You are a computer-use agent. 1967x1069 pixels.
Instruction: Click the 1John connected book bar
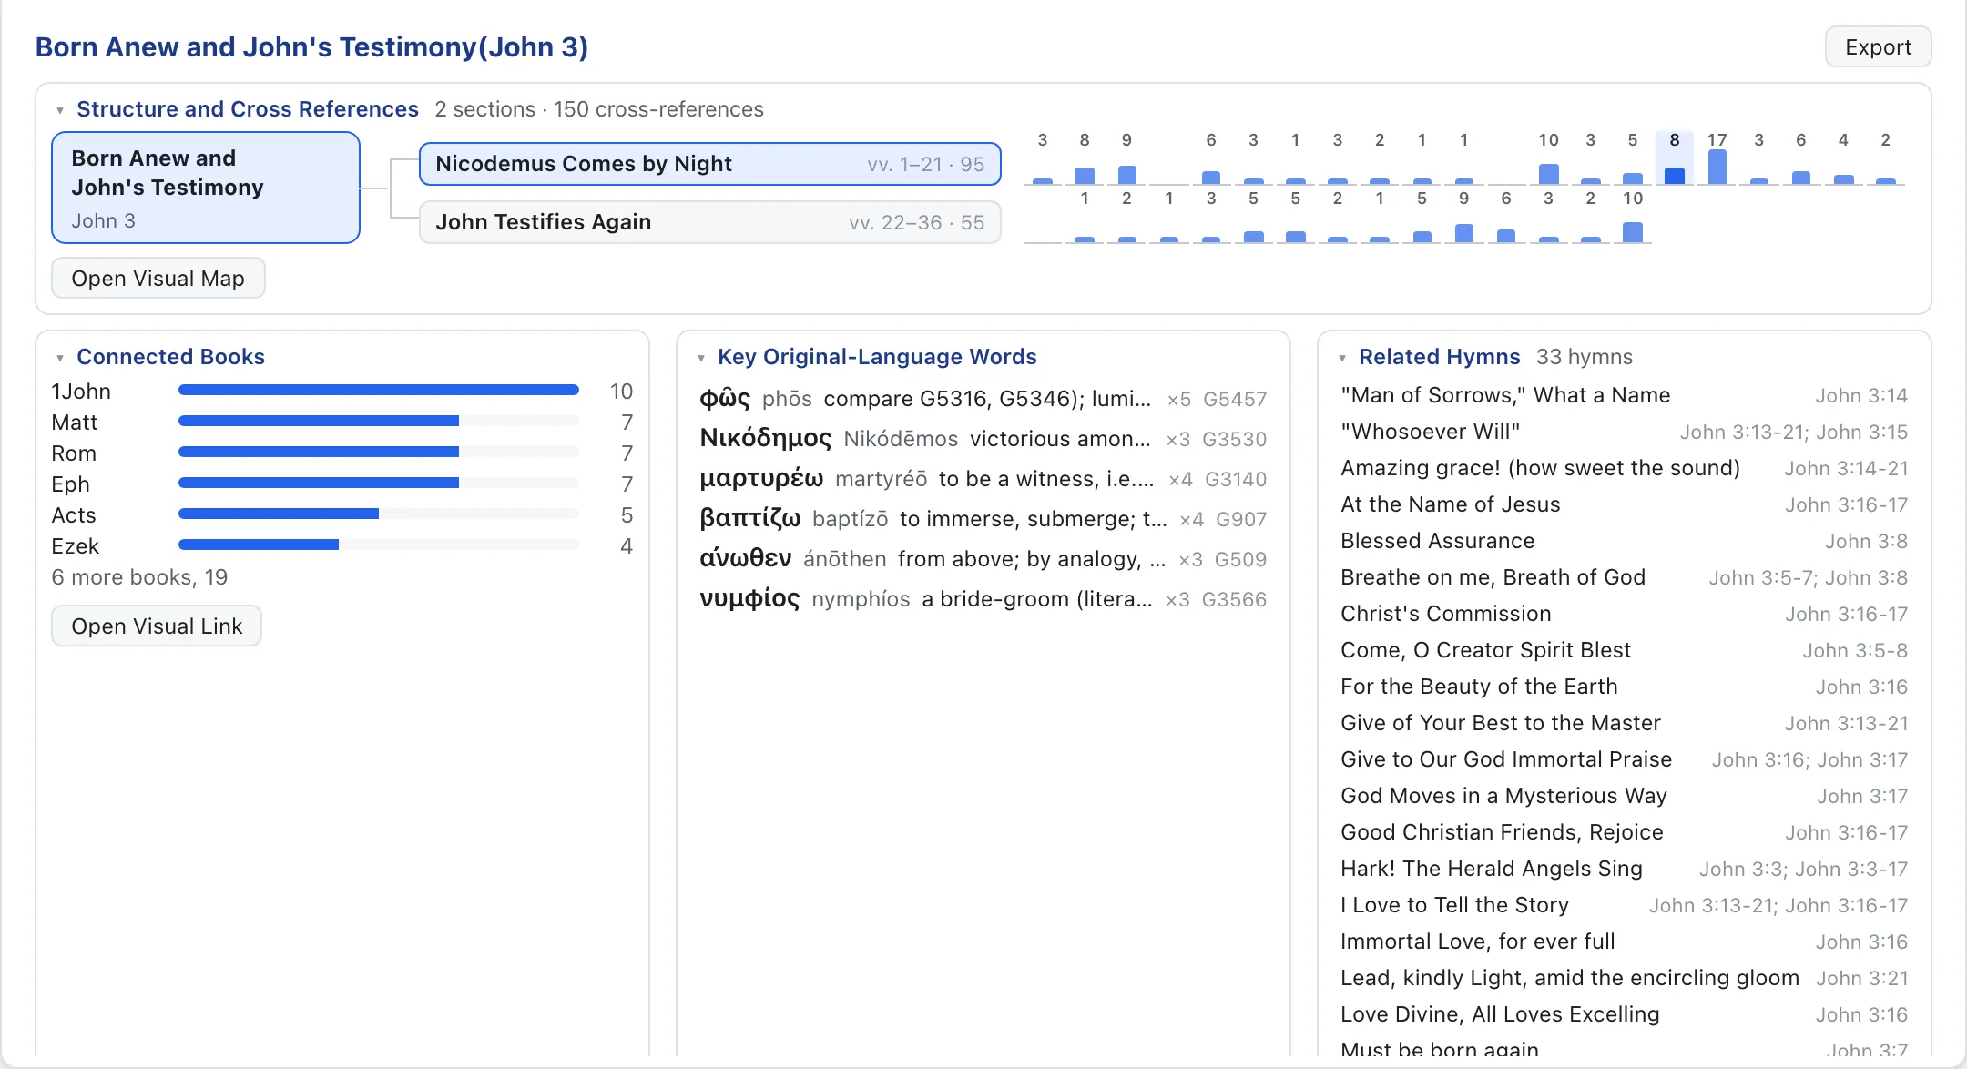(379, 390)
